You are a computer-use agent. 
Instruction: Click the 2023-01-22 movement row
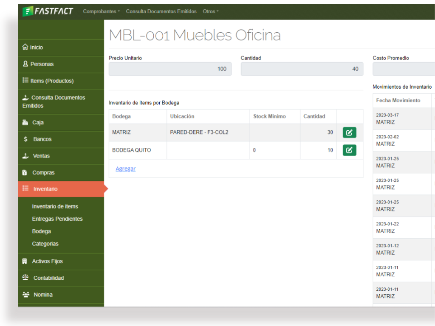[404, 228]
